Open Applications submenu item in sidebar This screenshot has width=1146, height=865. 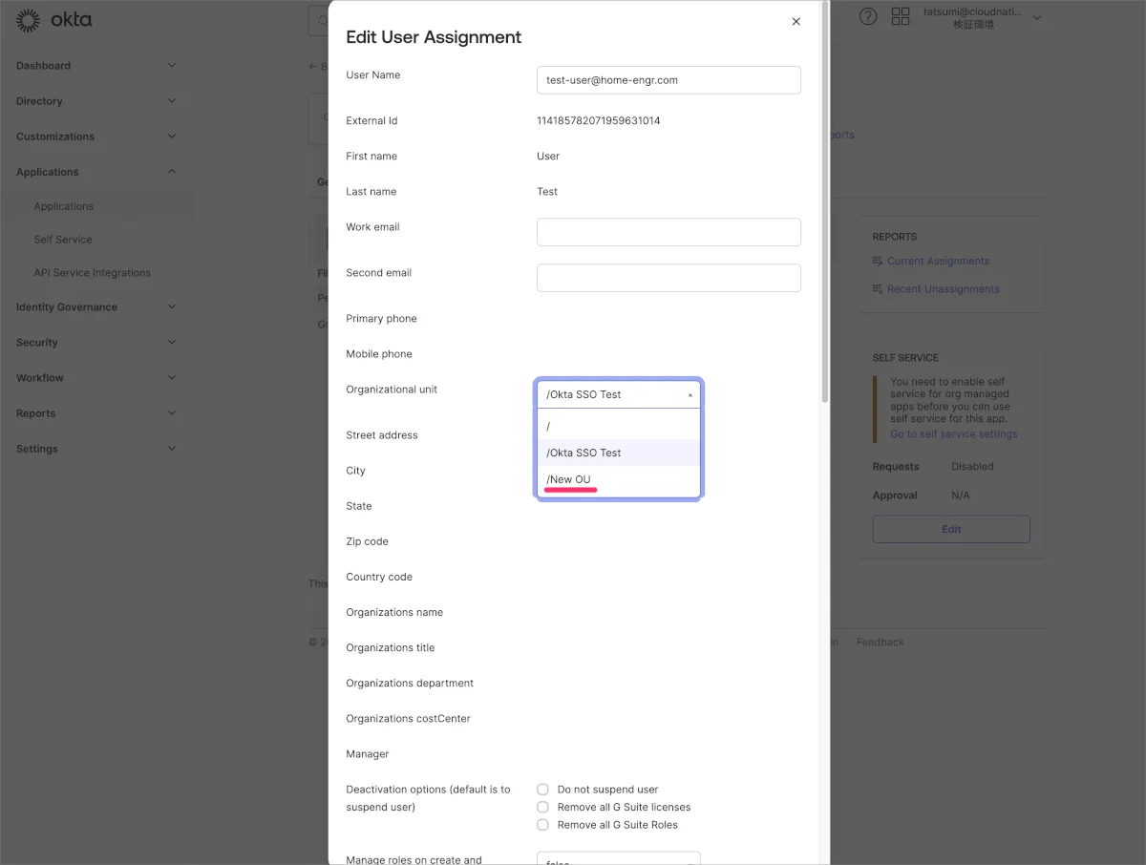pyautogui.click(x=64, y=206)
